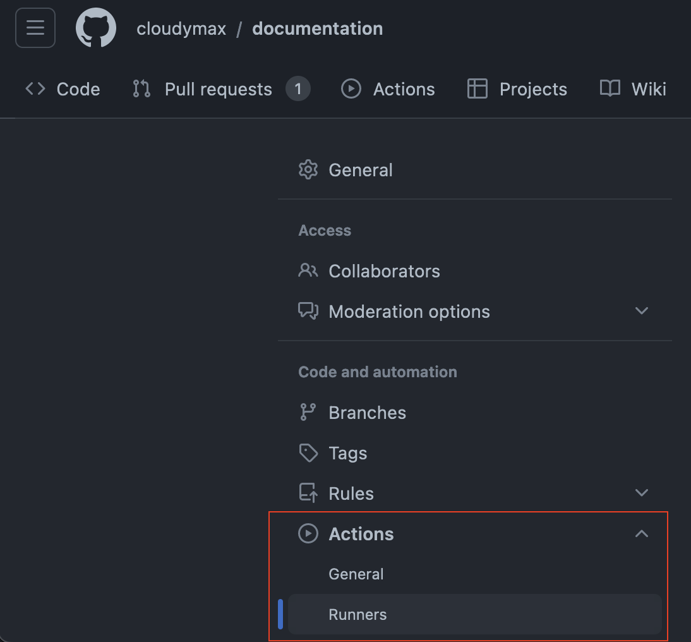Click the GitHub Octocat logo

[96, 28]
